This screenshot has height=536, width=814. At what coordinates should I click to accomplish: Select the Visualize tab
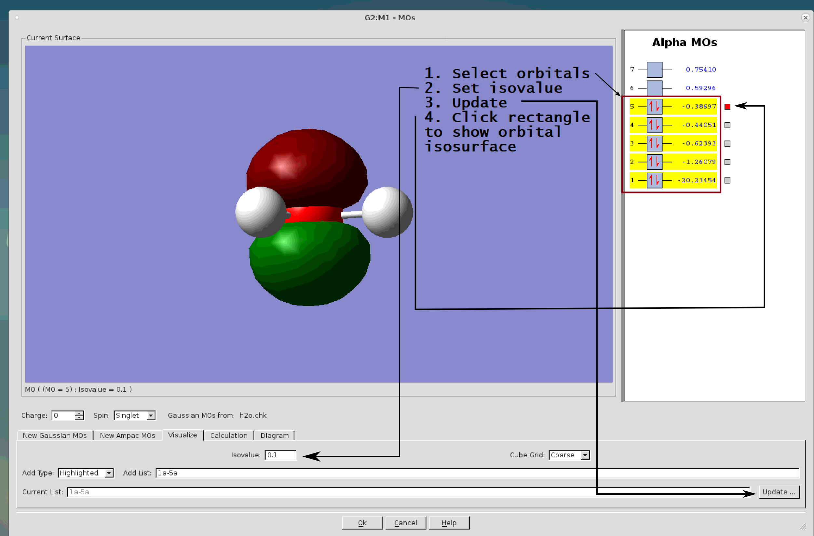pyautogui.click(x=183, y=435)
